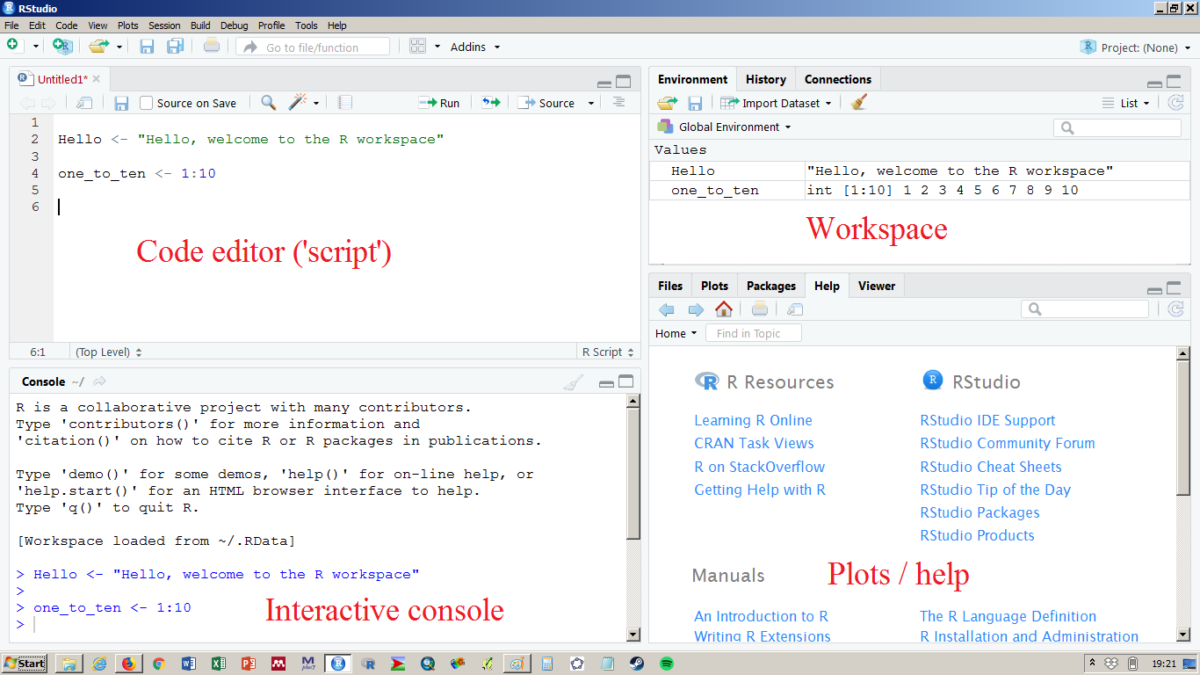This screenshot has height=675, width=1200.
Task: Click the New File icon
Action: 13,46
